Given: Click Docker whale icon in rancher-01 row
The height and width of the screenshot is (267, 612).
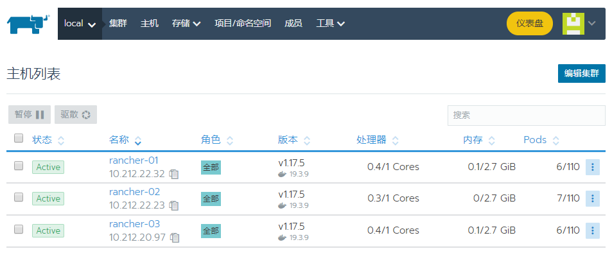Looking at the screenshot, I should (x=282, y=174).
